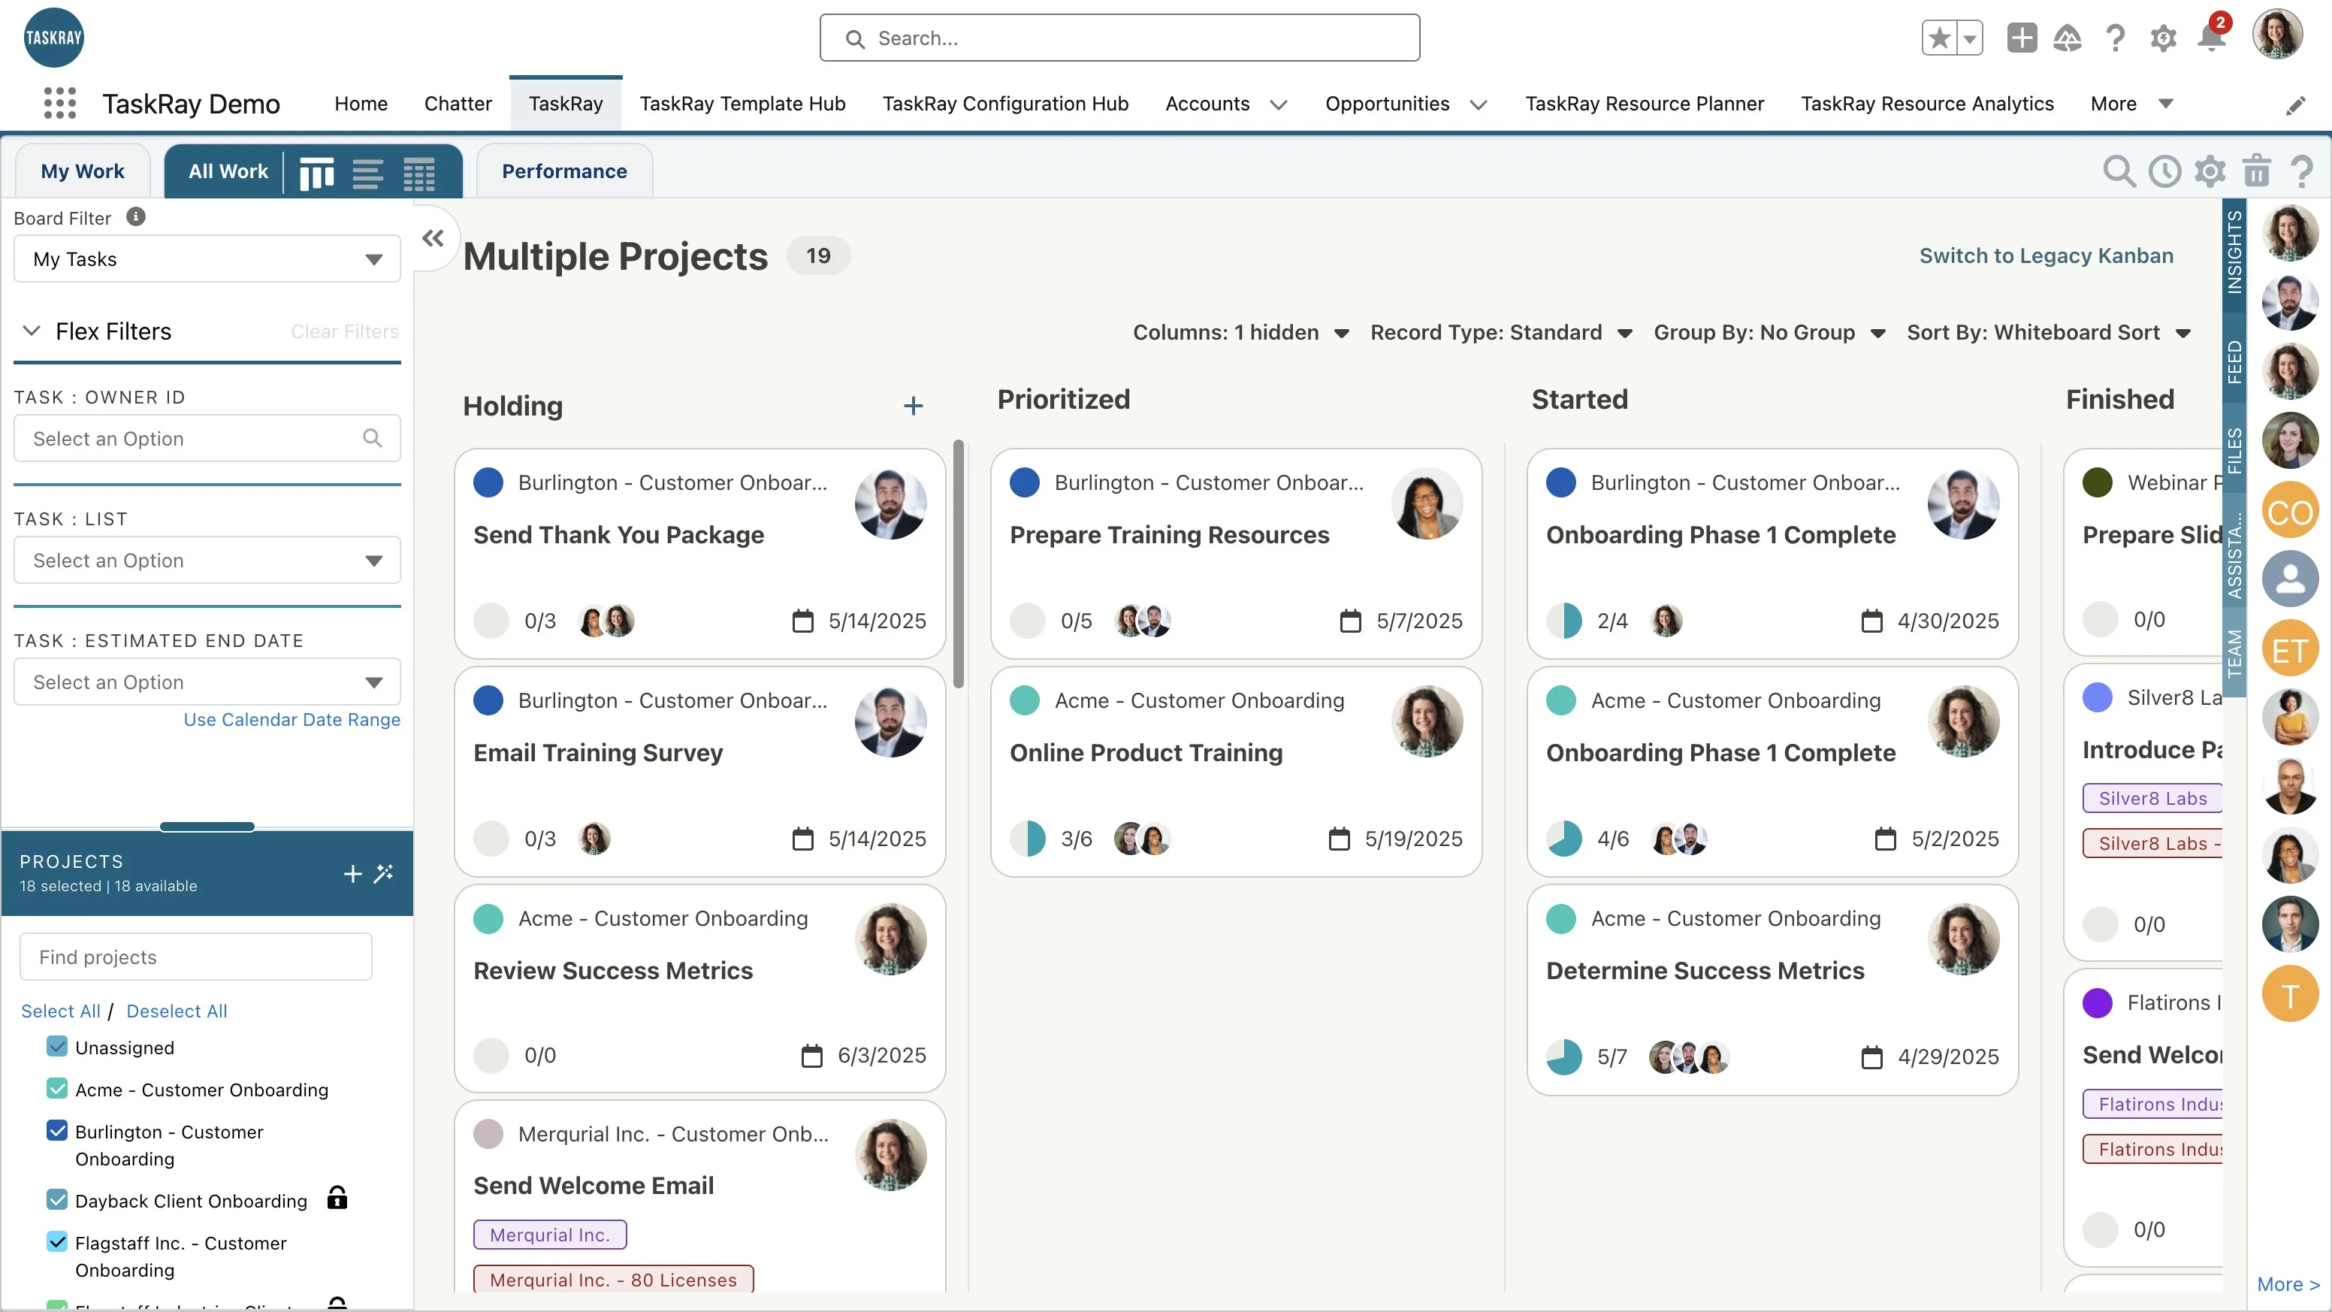
Task: Click the magic wand project icon
Action: pos(384,873)
